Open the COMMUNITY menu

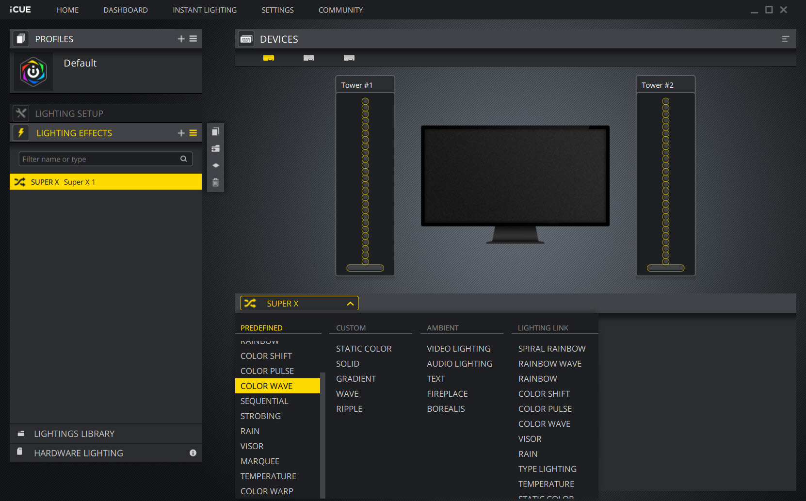[340, 10]
